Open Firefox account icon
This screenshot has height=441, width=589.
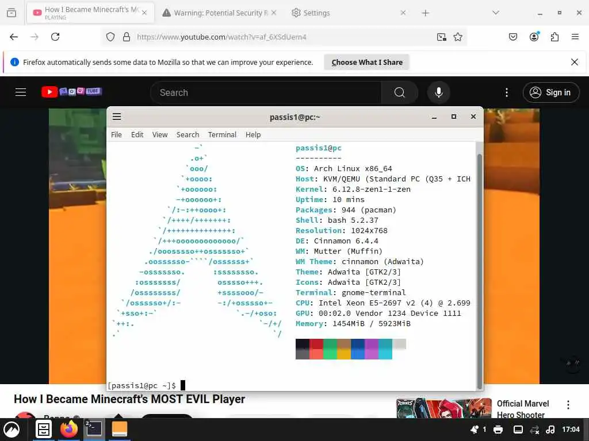[x=534, y=37]
